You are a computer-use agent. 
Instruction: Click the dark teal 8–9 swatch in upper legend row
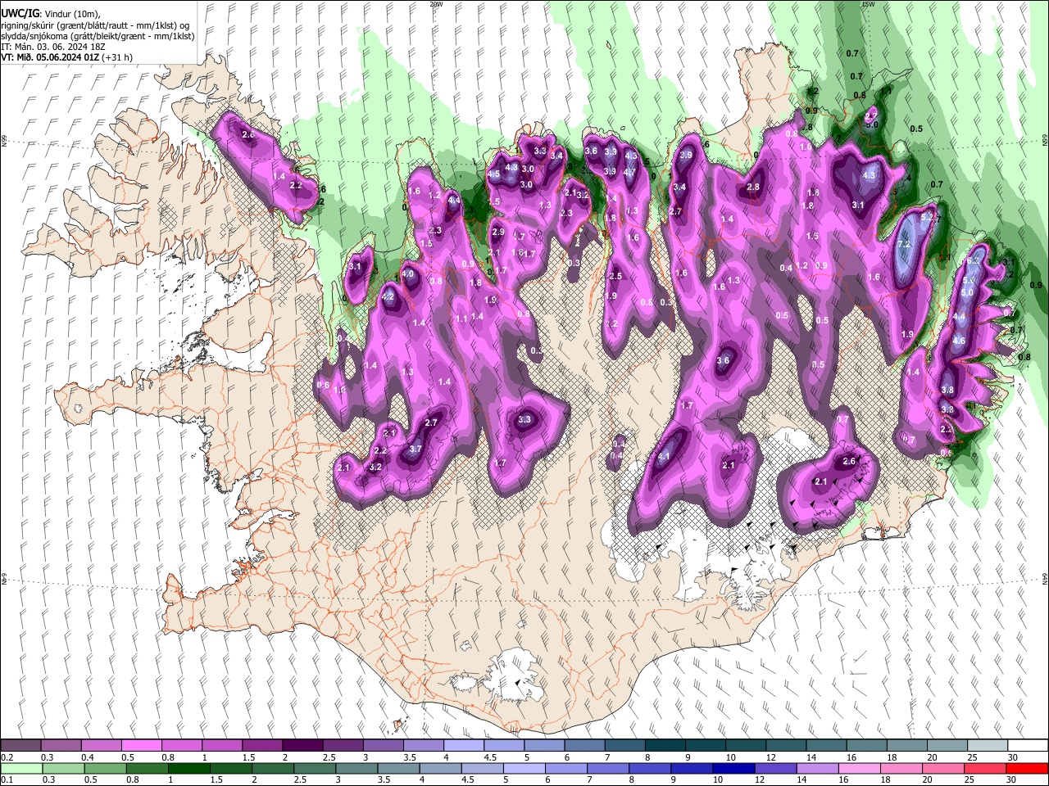pyautogui.click(x=665, y=746)
